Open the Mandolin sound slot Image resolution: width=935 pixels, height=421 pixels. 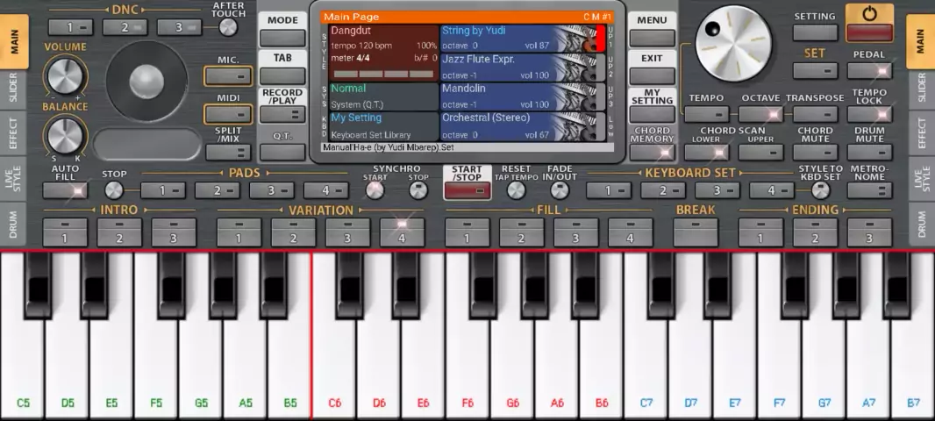pyautogui.click(x=513, y=96)
